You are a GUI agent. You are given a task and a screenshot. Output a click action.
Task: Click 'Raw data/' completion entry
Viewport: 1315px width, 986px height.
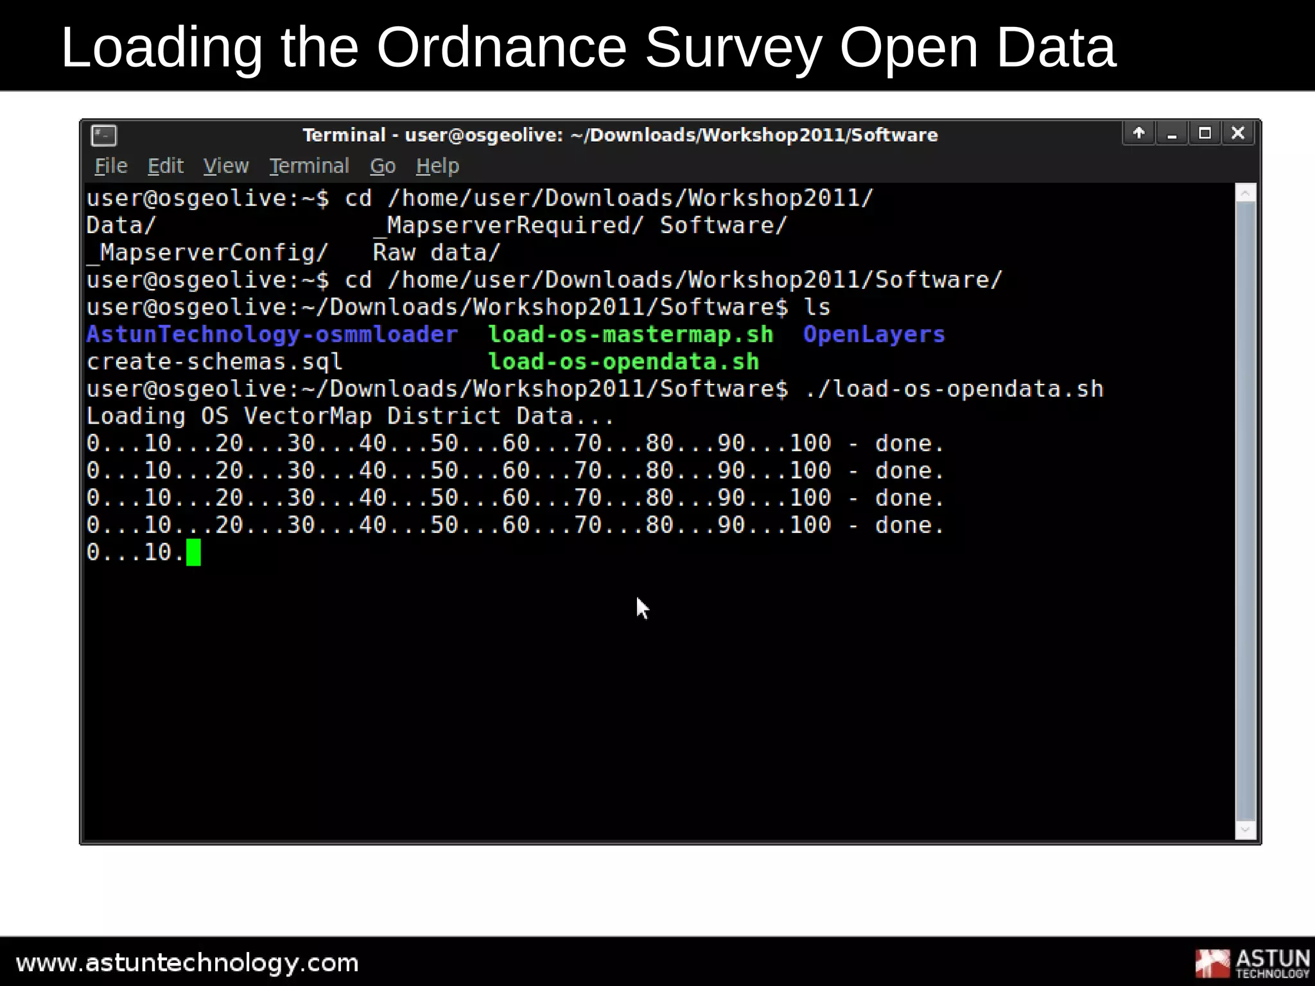tap(437, 253)
